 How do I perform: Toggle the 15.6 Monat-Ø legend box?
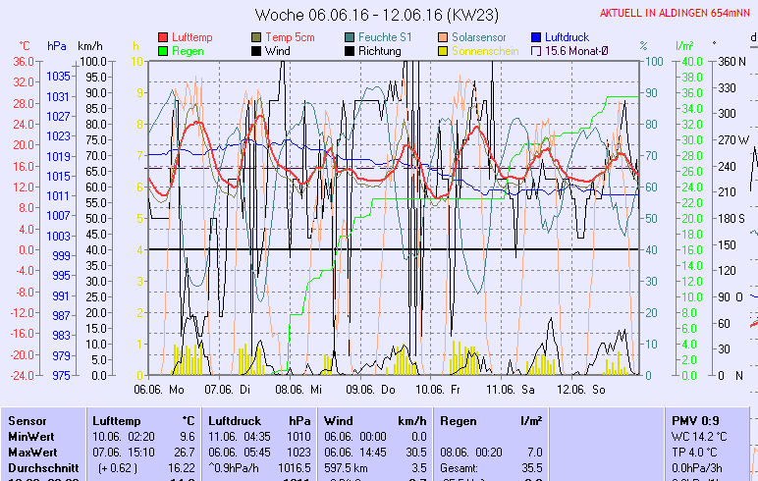pos(537,51)
